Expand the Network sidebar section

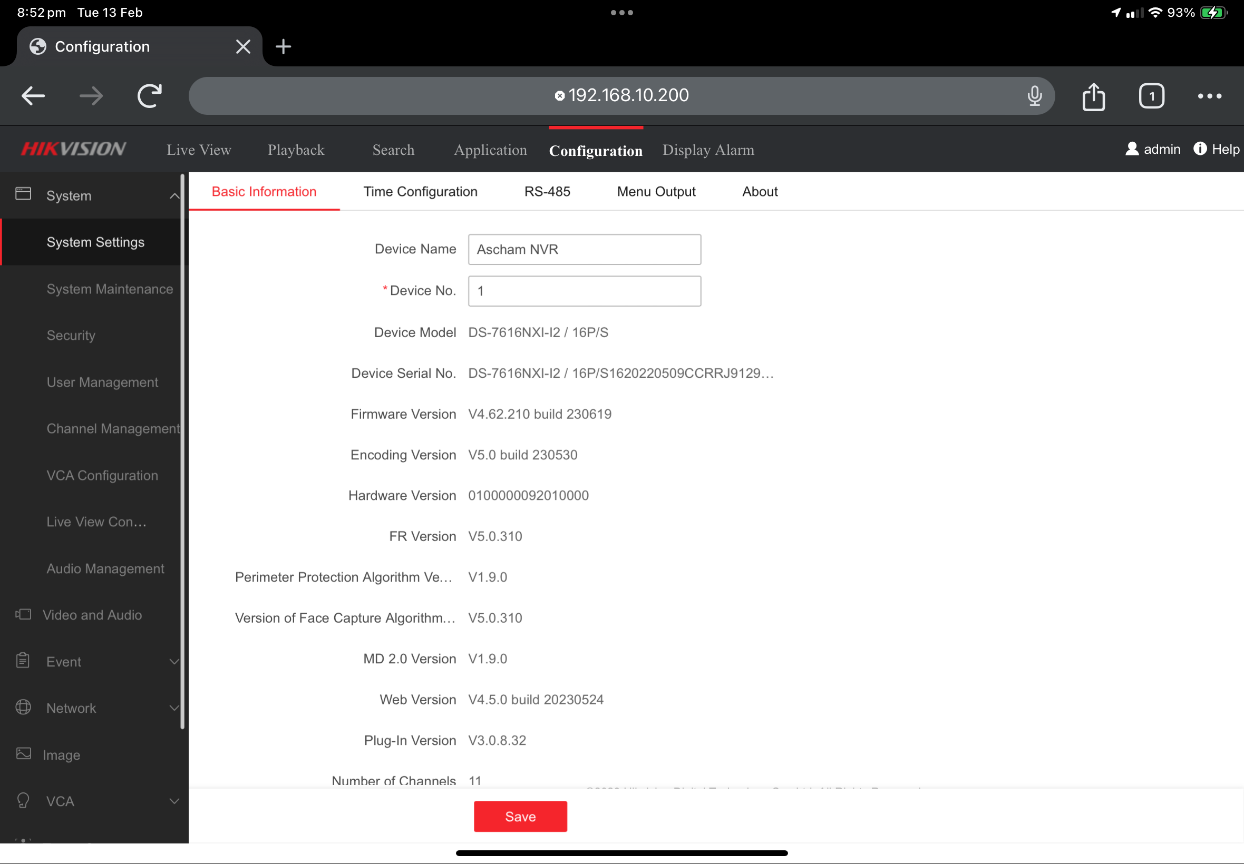(174, 708)
